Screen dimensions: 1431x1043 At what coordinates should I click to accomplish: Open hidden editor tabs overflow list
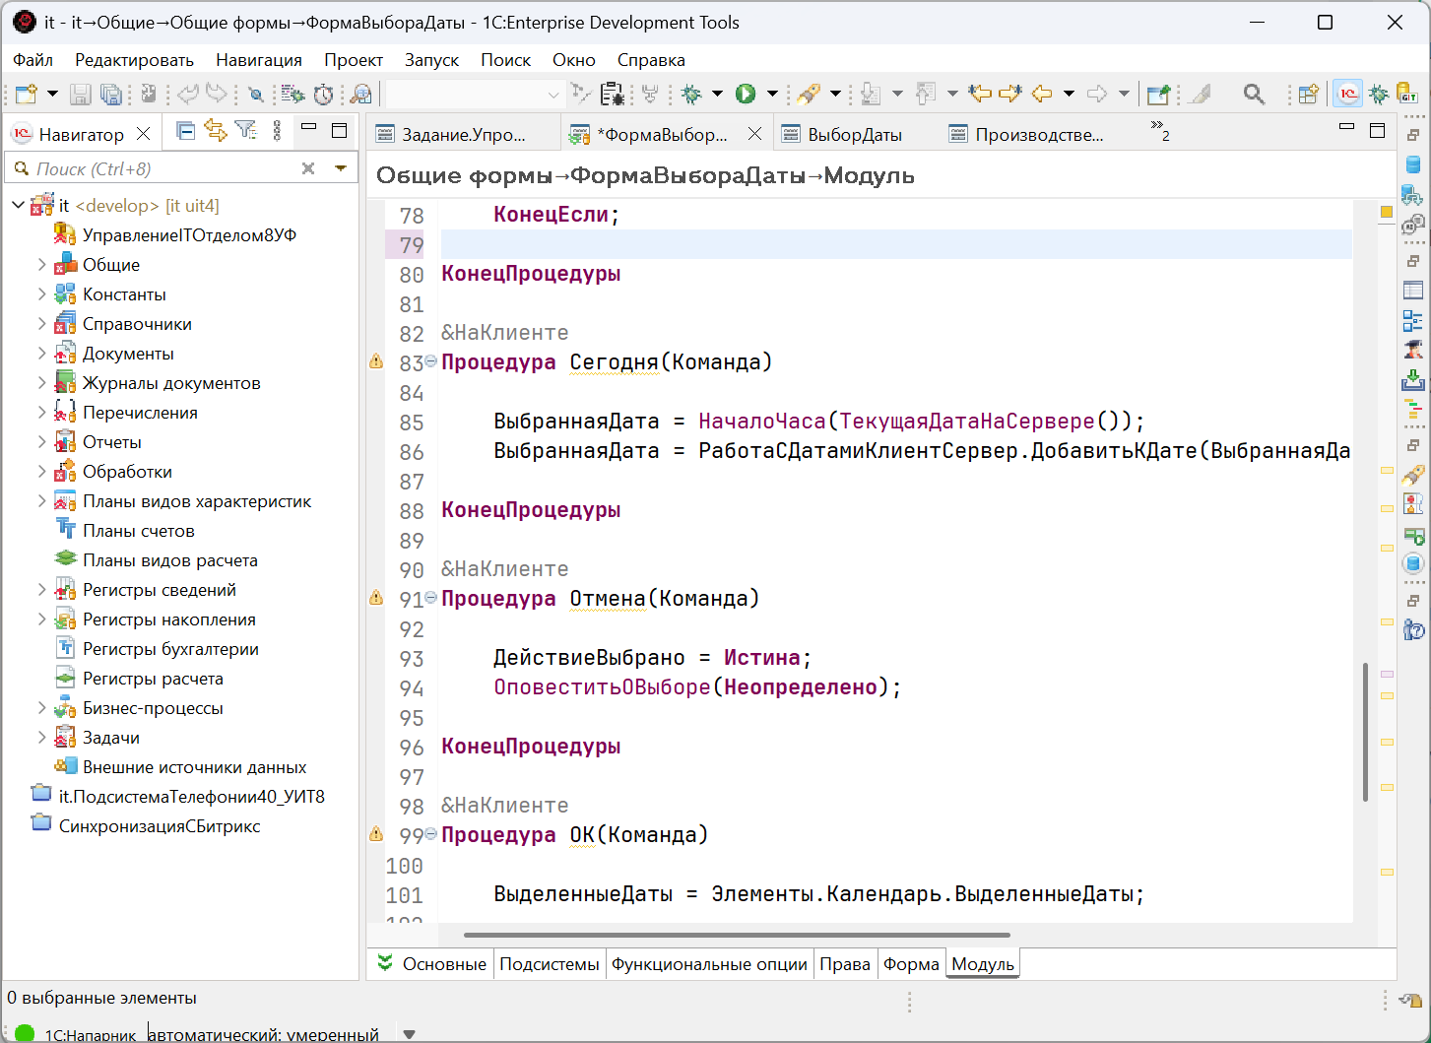1159,130
